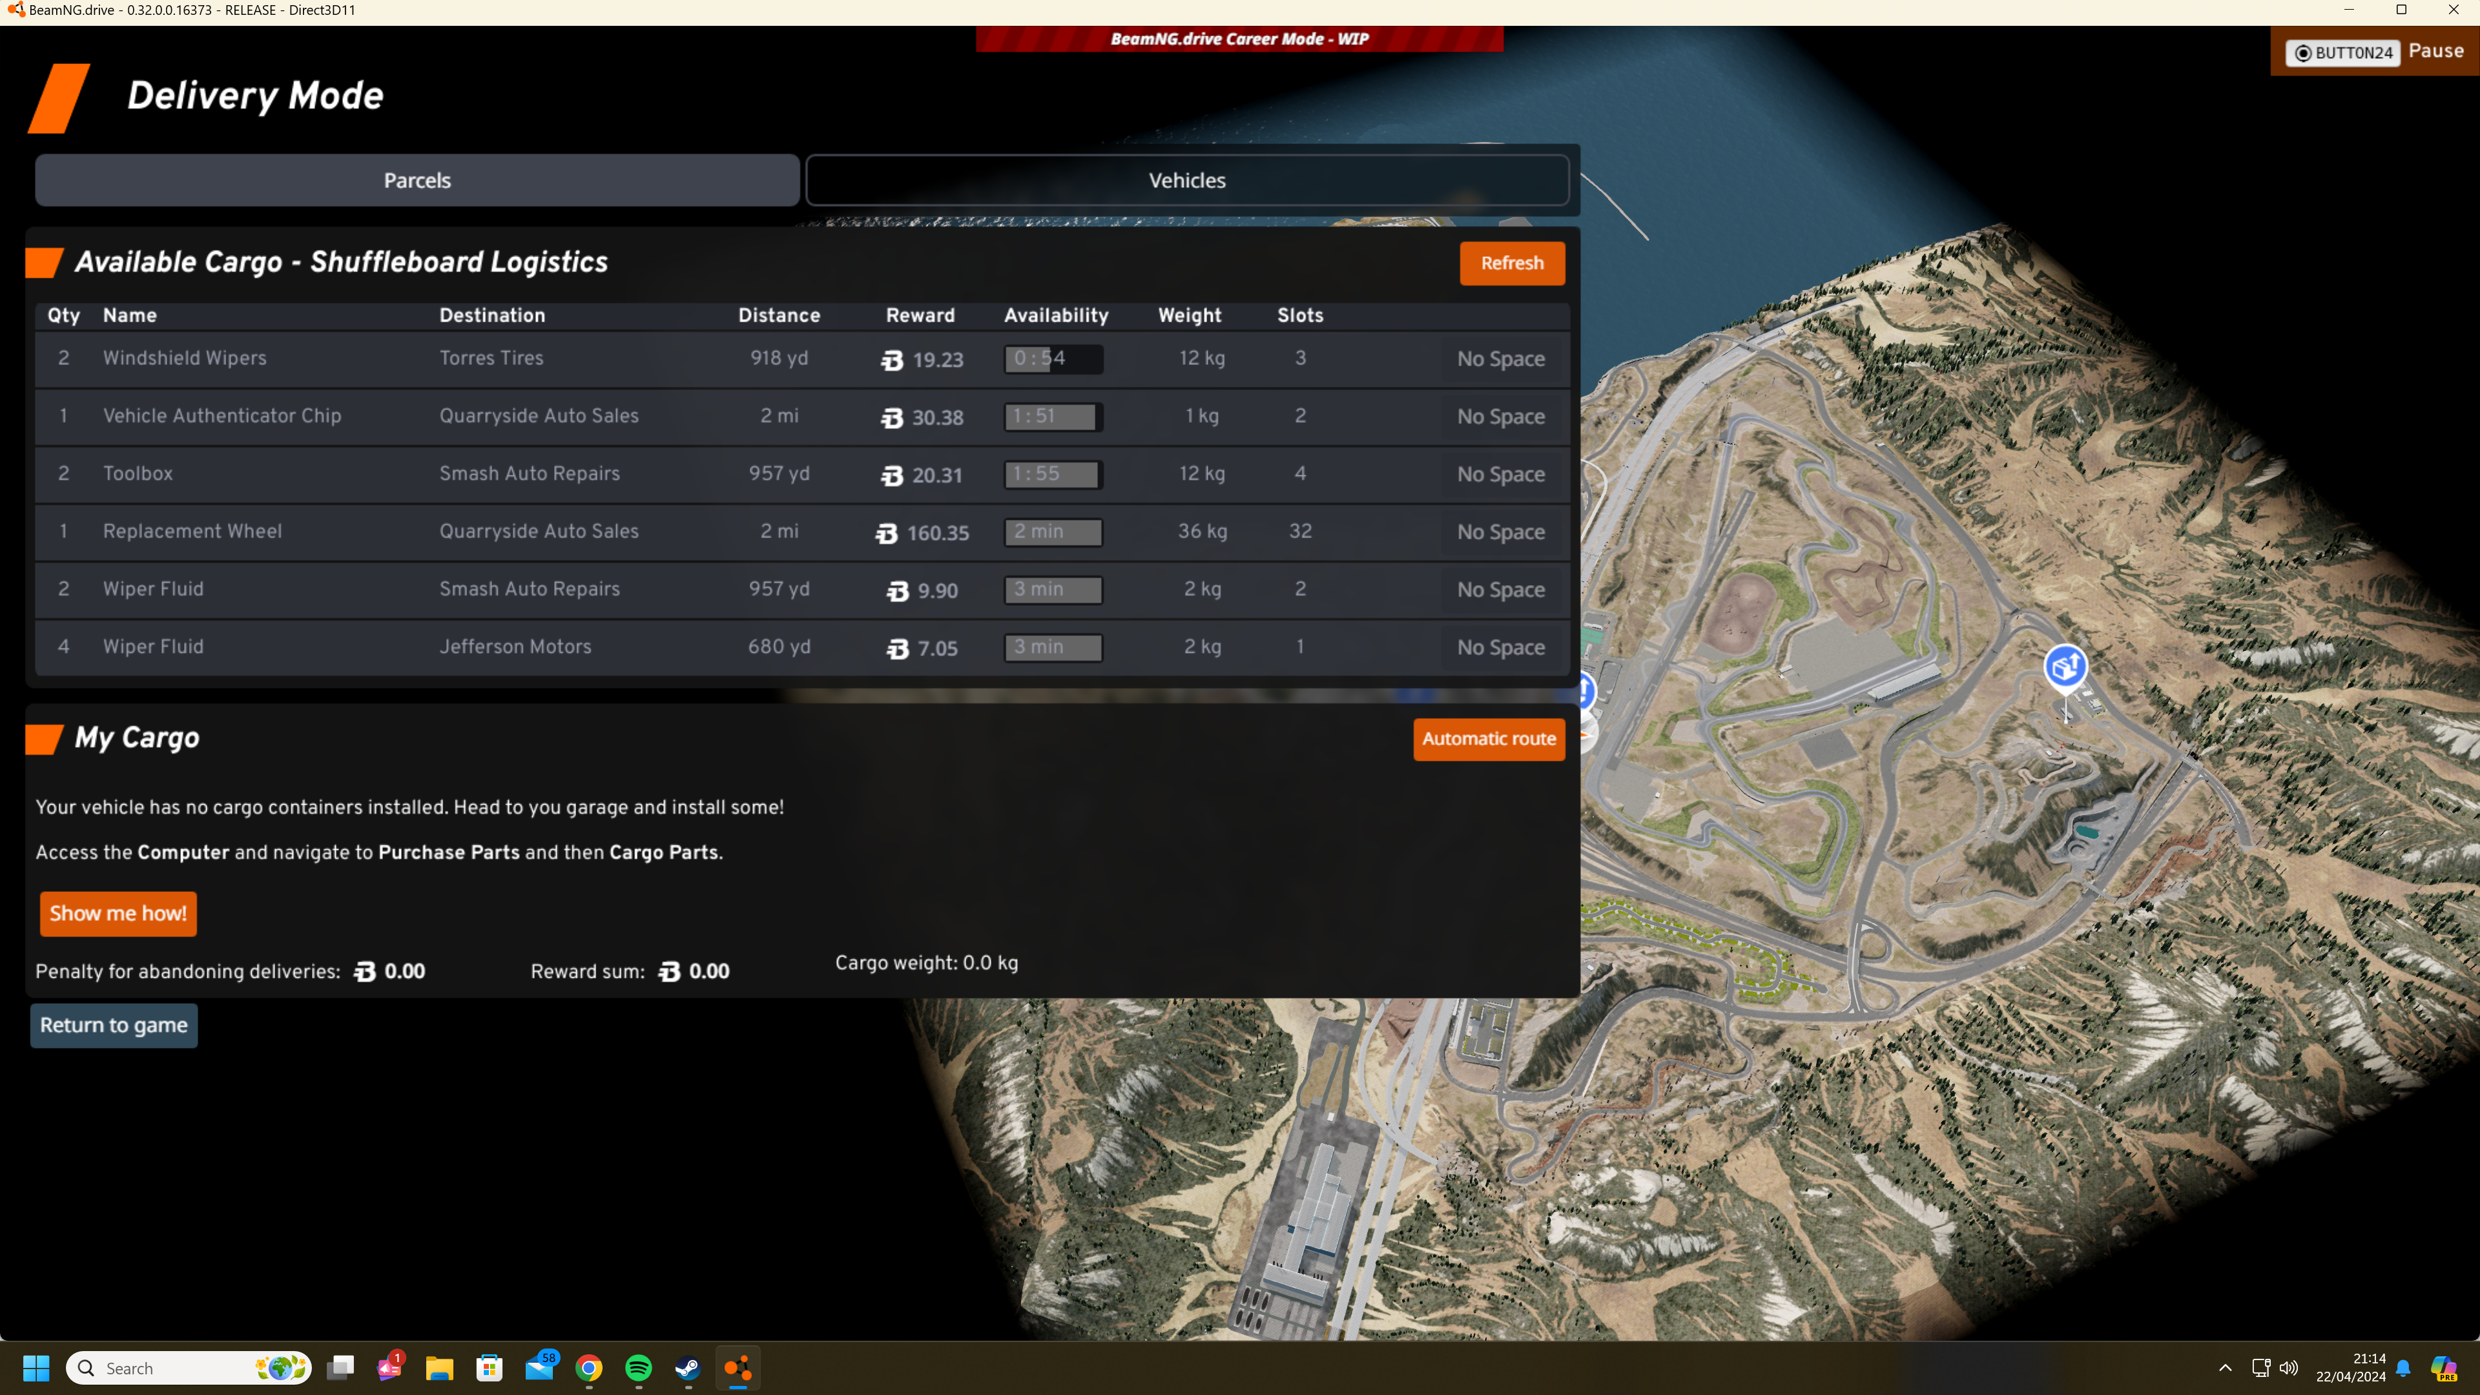Image resolution: width=2480 pixels, height=1395 pixels.
Task: Click No Space for Vehicle Authenticator Chip
Action: pyautogui.click(x=1500, y=417)
